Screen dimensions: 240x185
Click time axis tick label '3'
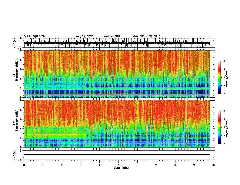[x=81, y=165]
